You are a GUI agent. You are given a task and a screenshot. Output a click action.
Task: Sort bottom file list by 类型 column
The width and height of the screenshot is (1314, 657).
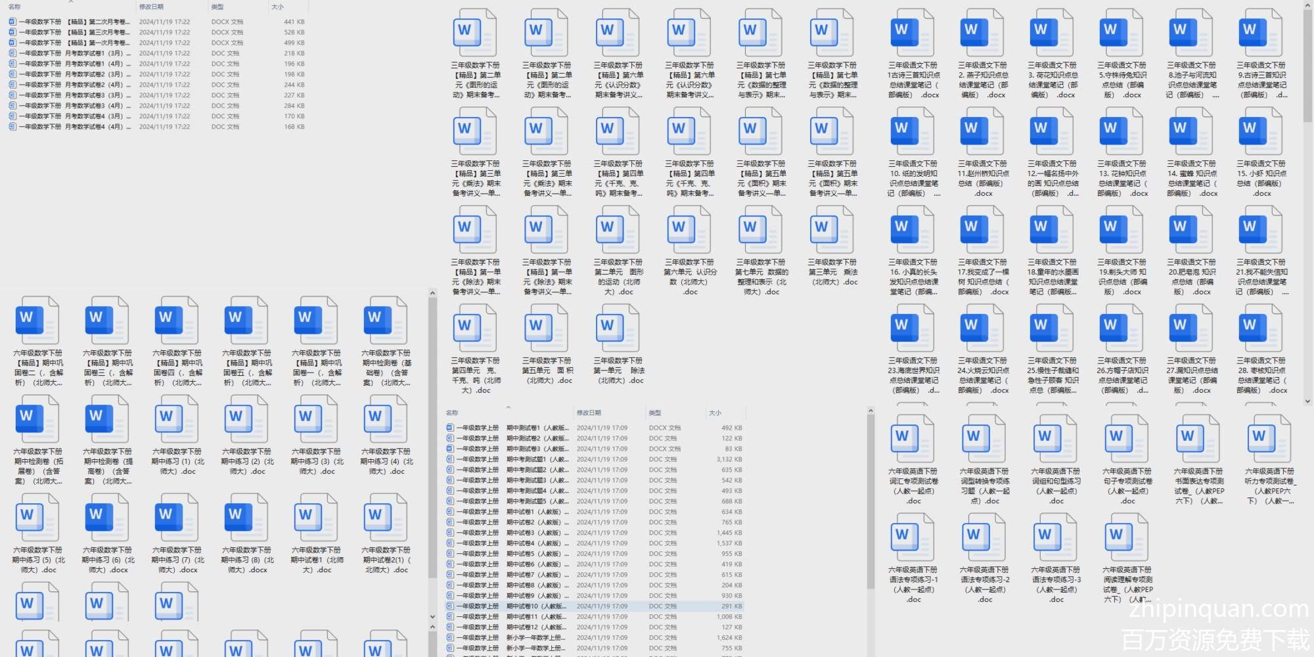655,413
